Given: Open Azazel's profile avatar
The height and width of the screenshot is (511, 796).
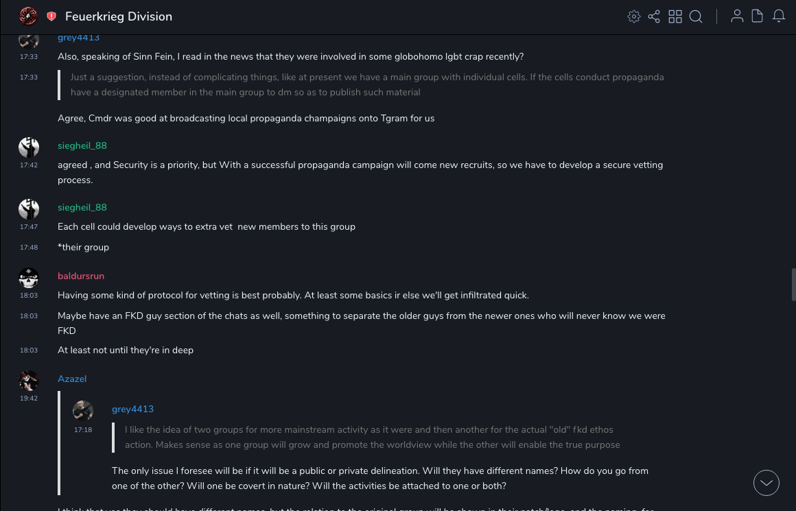Looking at the screenshot, I should [x=29, y=381].
